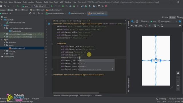The image size is (183, 103).
Task: Open the Refactor menu
Action: click(x=39, y=2)
